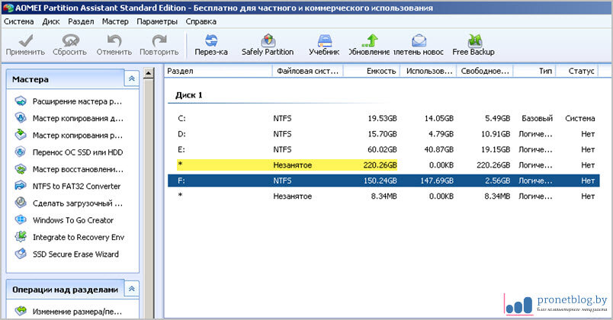Click the Обновление (Update) toolbar icon

pos(370,40)
